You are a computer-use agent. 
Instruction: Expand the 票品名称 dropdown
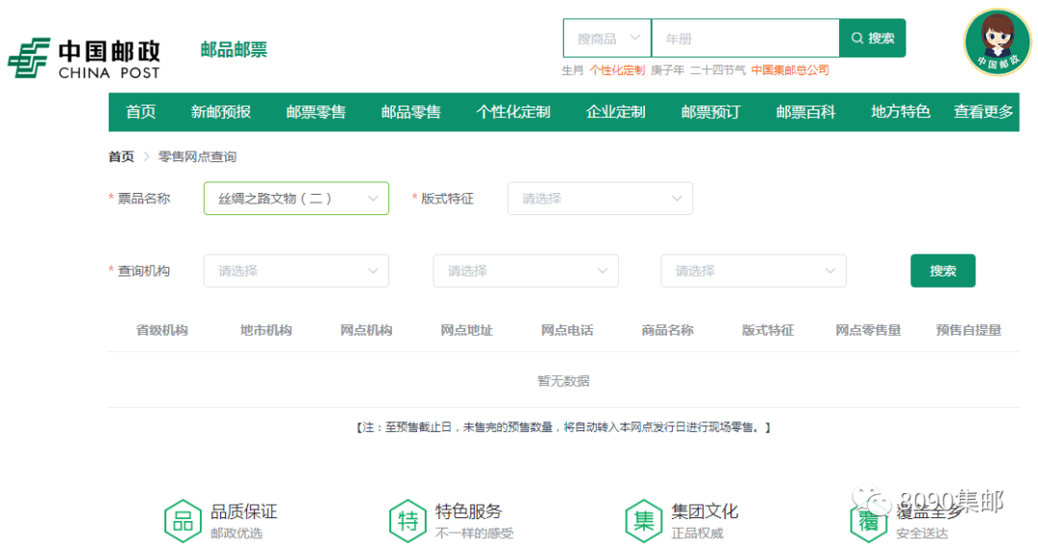coord(296,199)
